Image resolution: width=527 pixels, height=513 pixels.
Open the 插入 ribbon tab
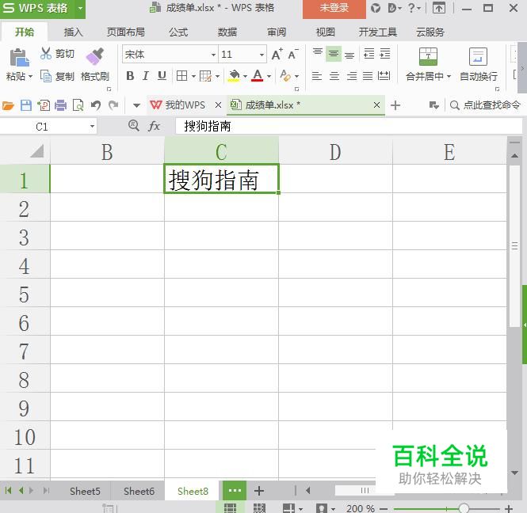coord(73,32)
